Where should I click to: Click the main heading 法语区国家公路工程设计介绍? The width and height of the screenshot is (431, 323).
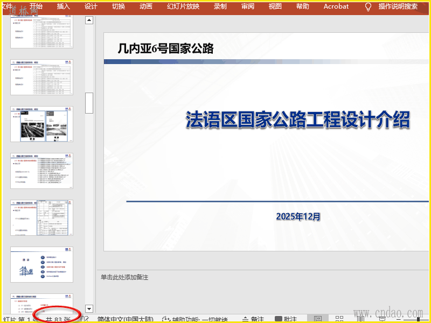click(298, 120)
